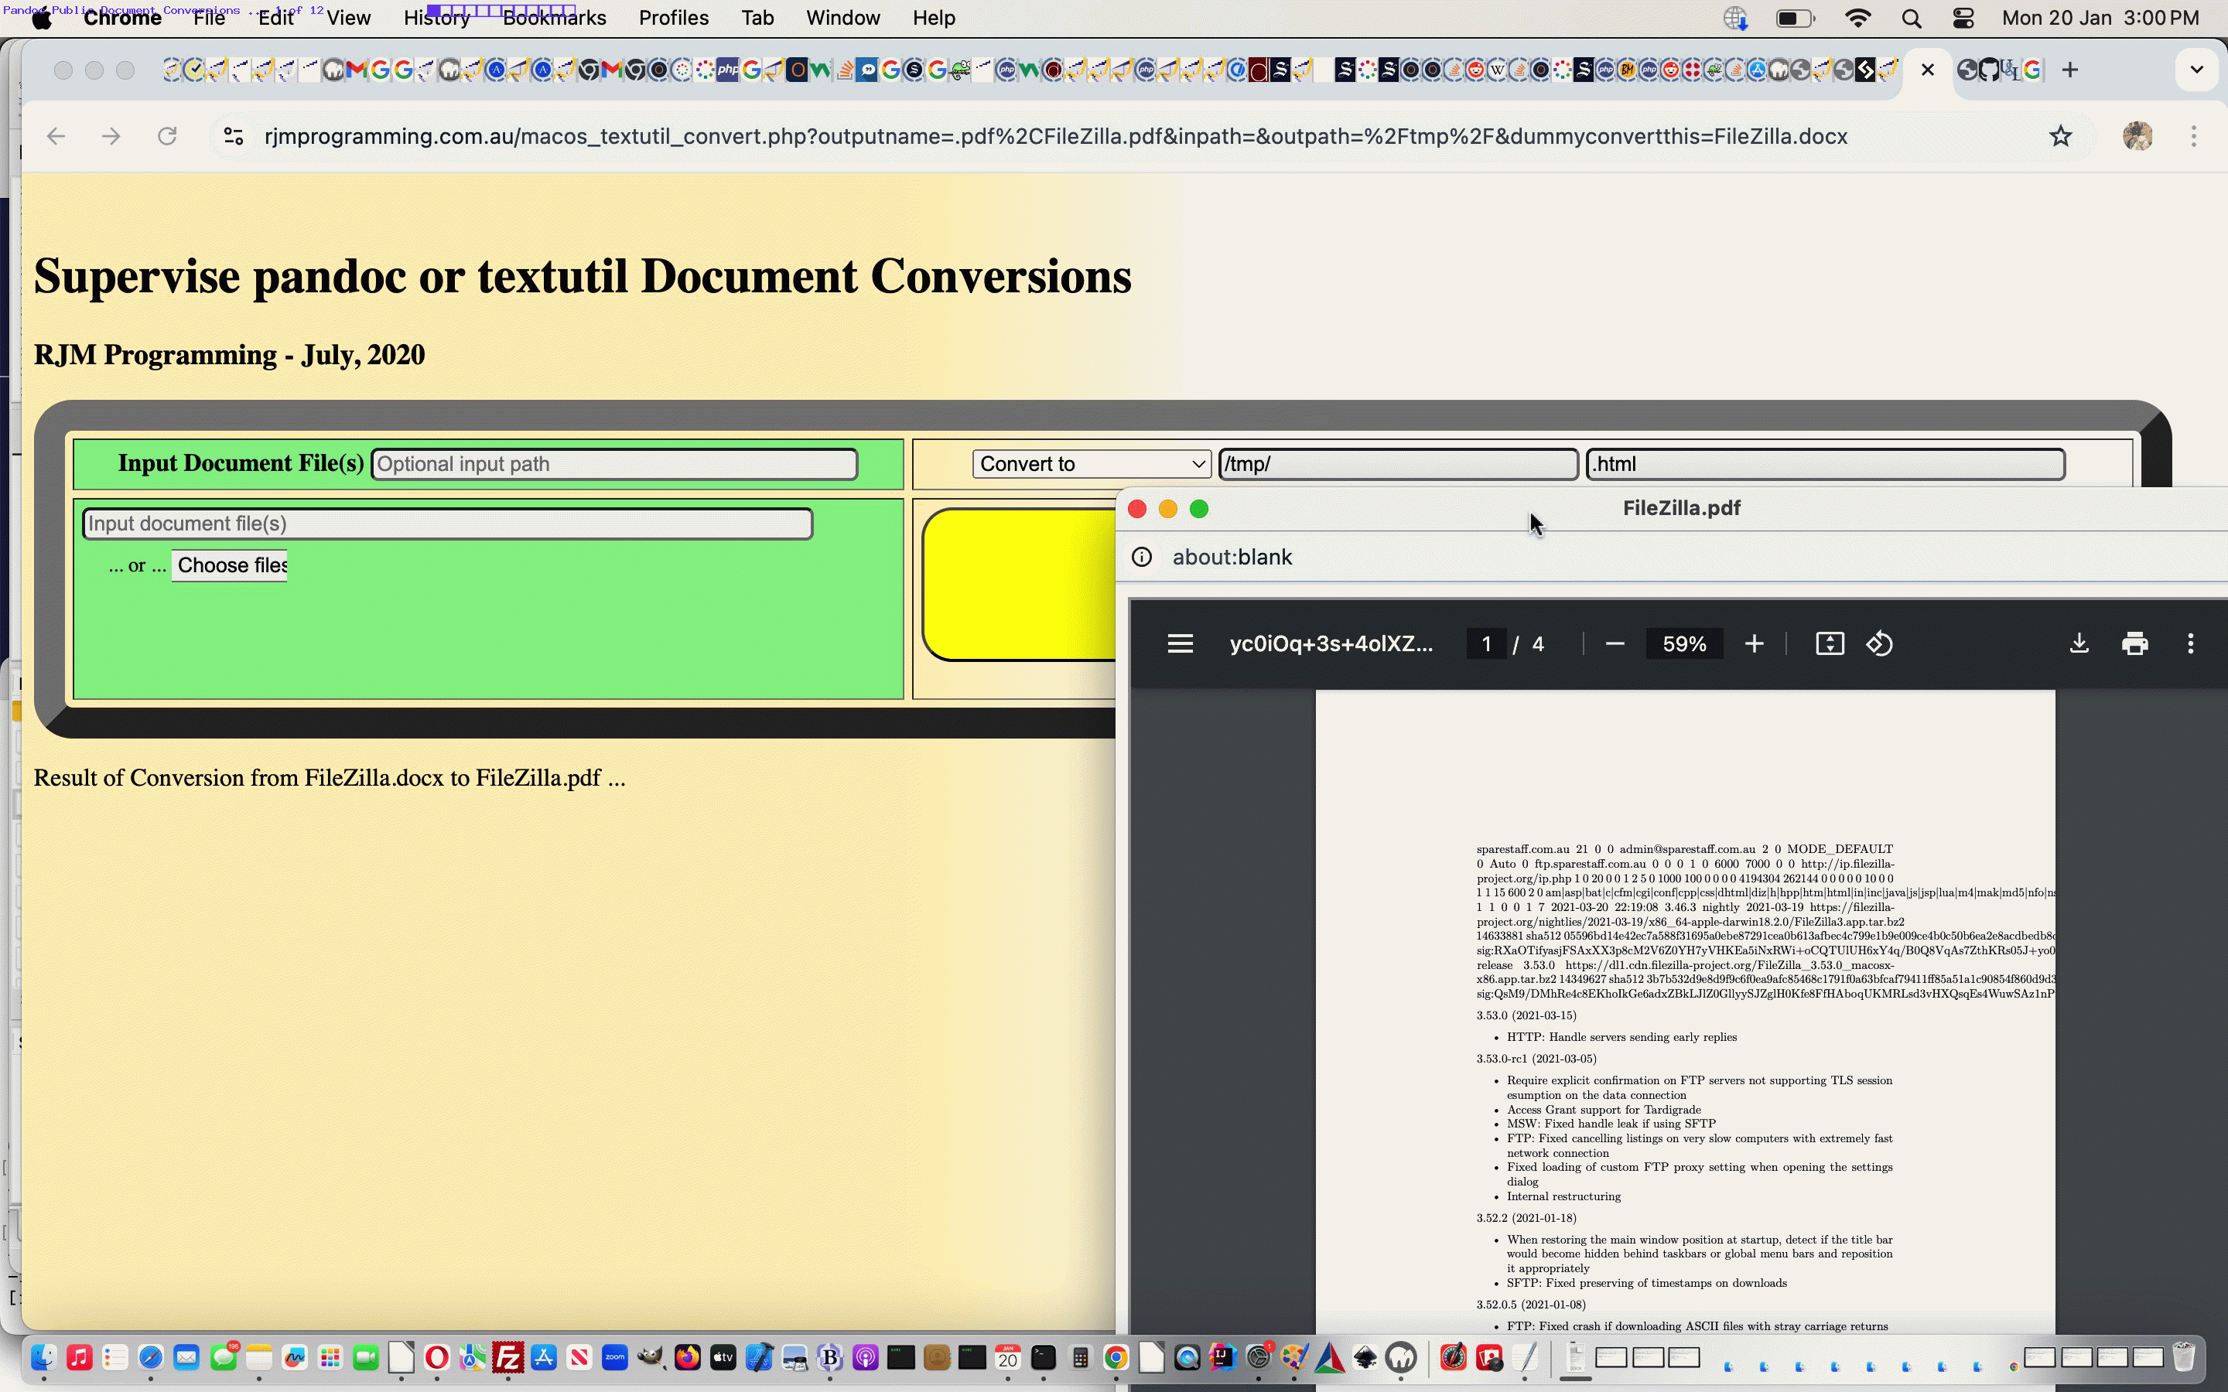Zoom out the PDF with minus button
The width and height of the screenshot is (2228, 1392).
[1614, 643]
